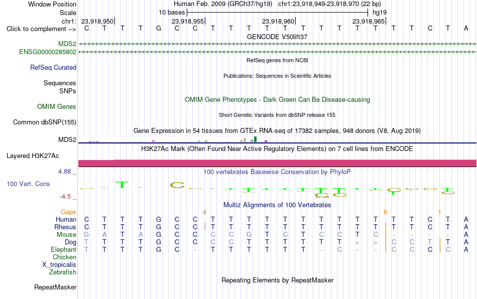Click the Elephant species row label
This screenshot has height=299, width=477.
pyautogui.click(x=63, y=249)
